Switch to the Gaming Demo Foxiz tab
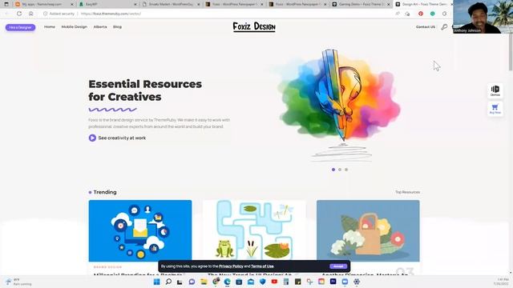This screenshot has width=513, height=288. tap(361, 4)
